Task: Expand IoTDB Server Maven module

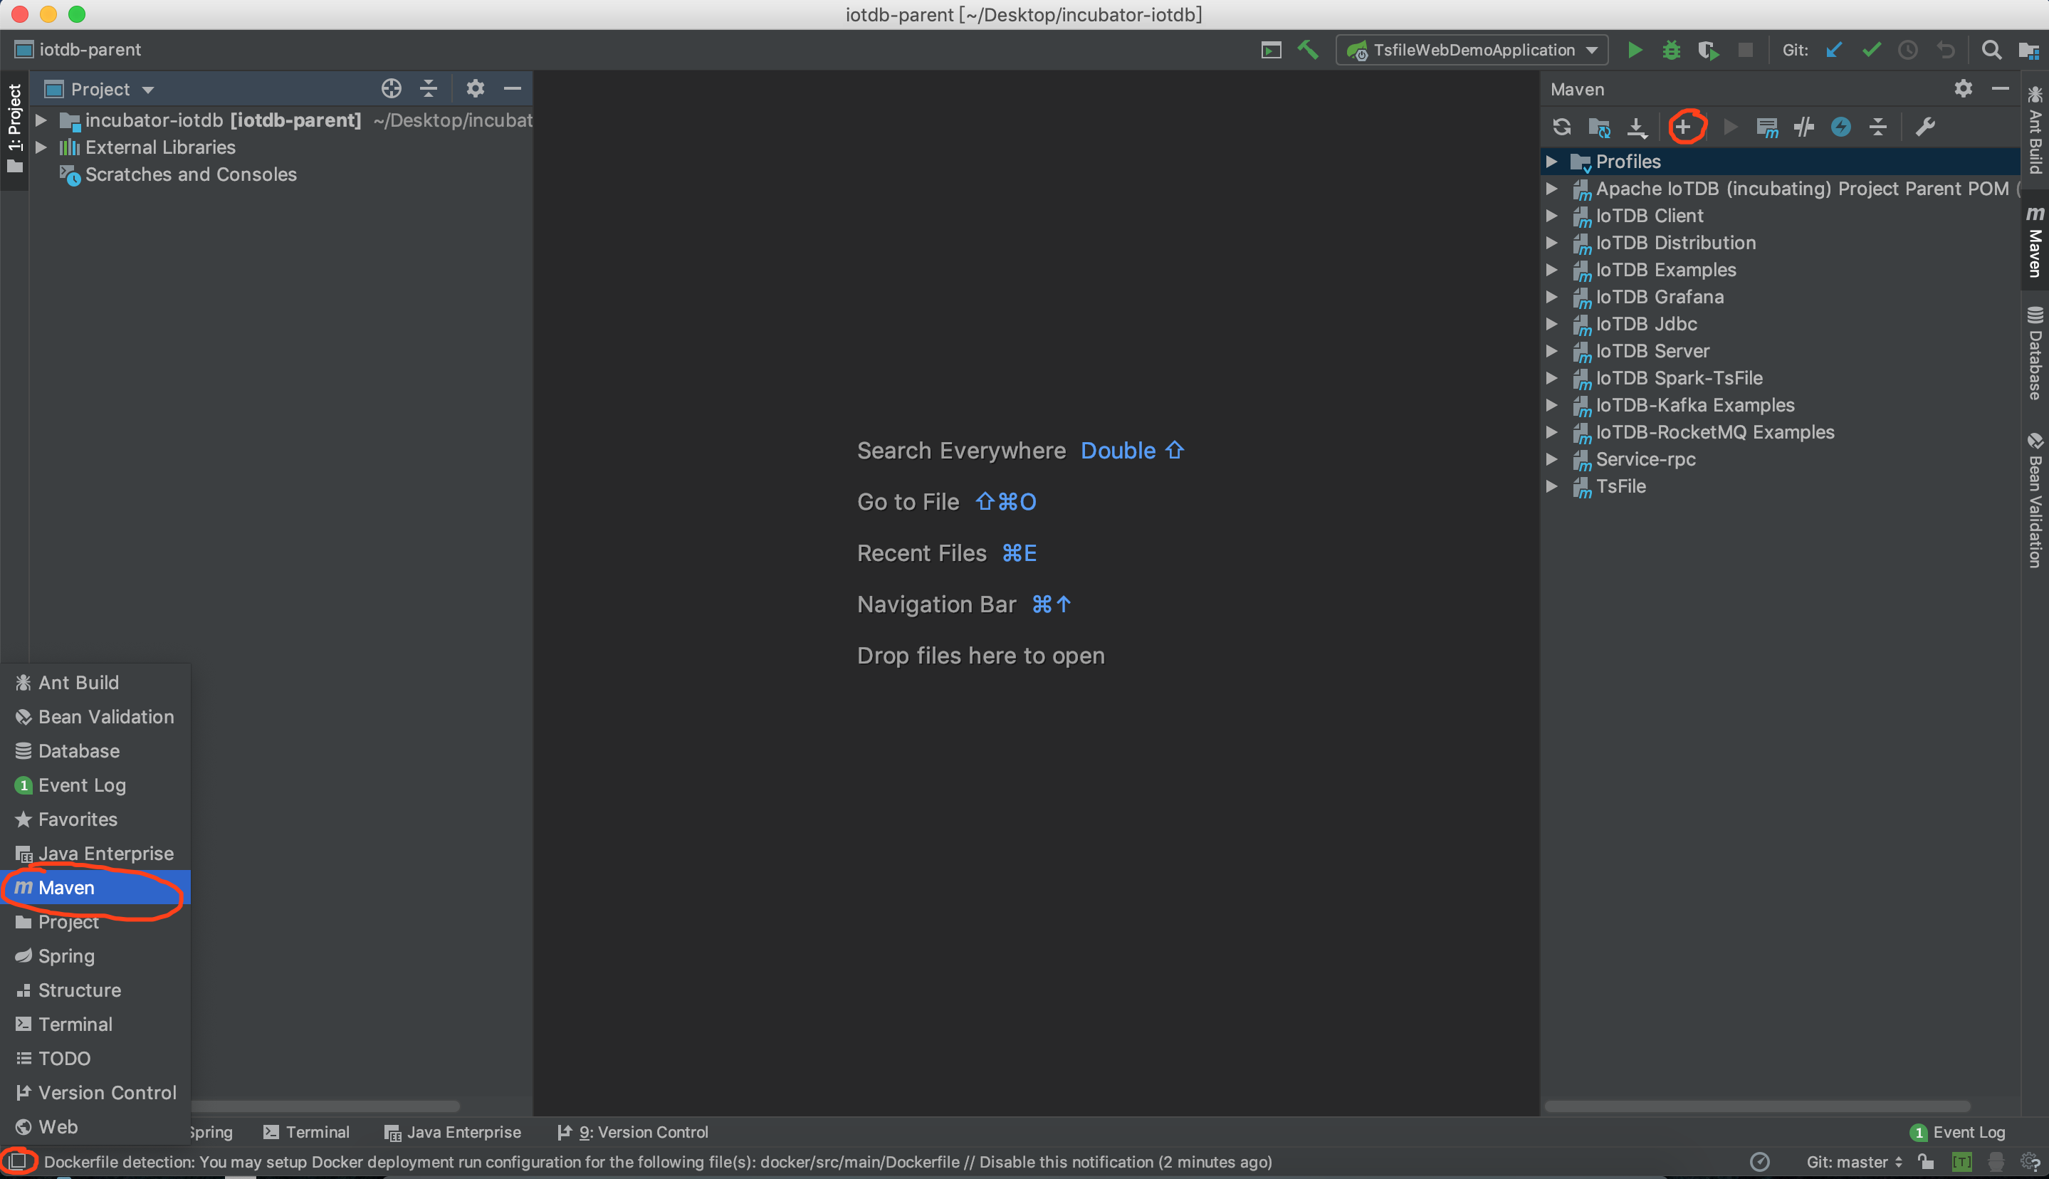Action: (1551, 350)
